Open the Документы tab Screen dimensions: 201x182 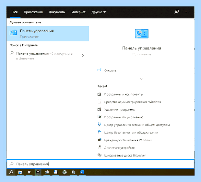[x=57, y=12]
